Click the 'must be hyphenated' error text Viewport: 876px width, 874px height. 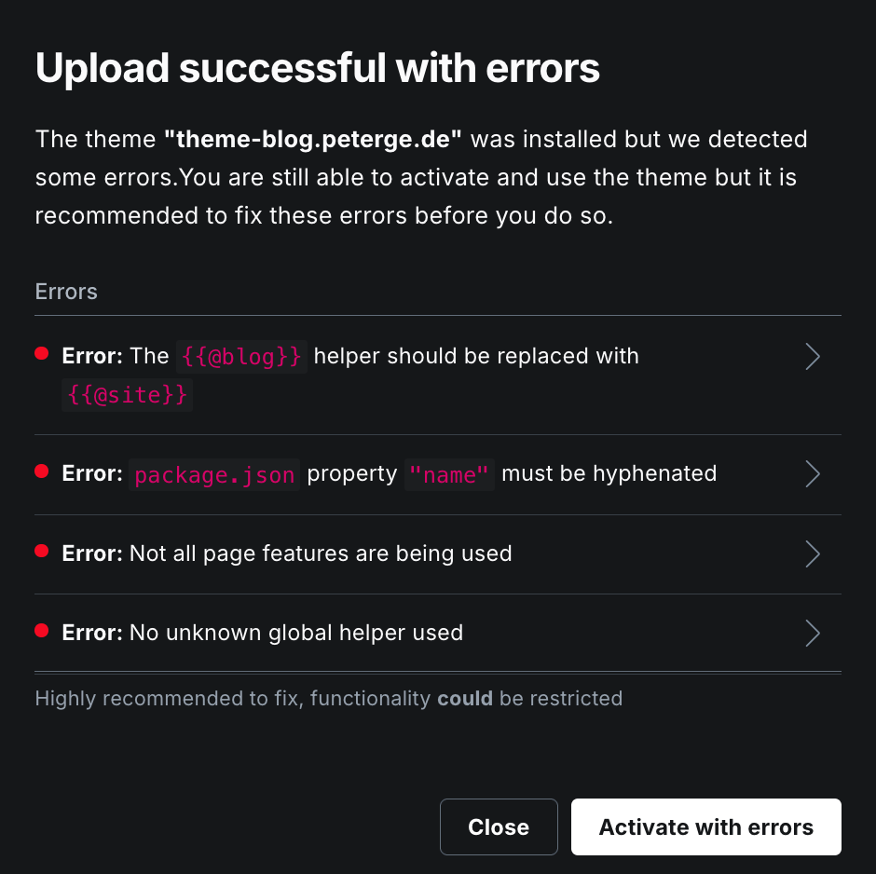[609, 473]
